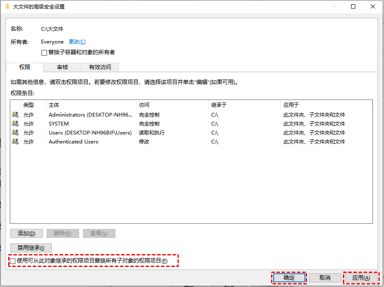Open the 审核 tab
Viewport: 384px width, 287px height.
coord(62,67)
